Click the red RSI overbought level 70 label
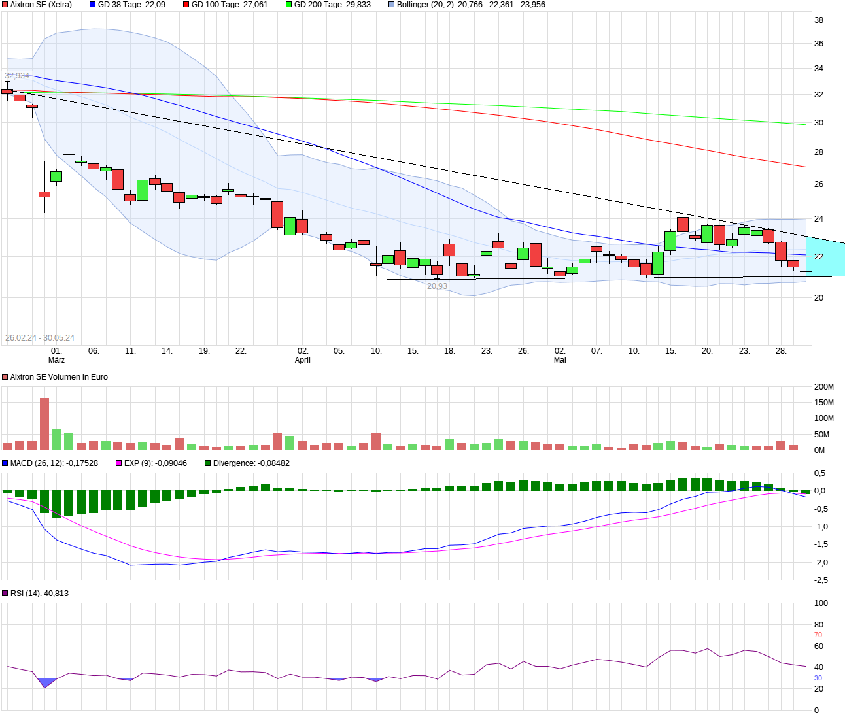 [x=818, y=635]
